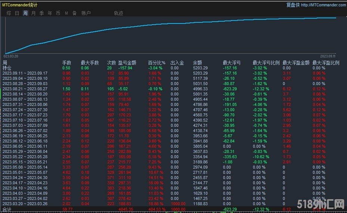This screenshot has width=347, height=213.
Task: Click the 盈亏金额 column header
Action: (127, 63)
